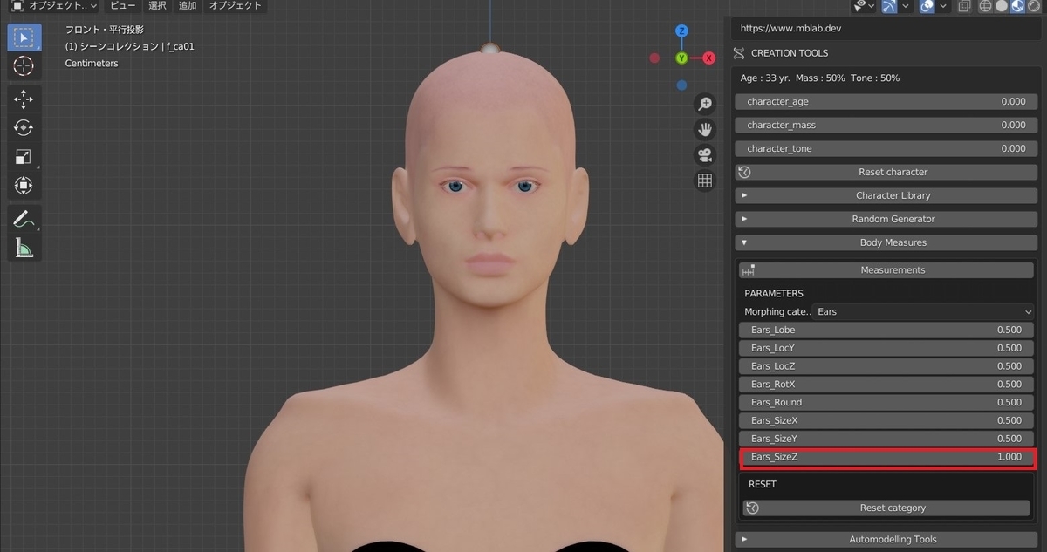Image resolution: width=1047 pixels, height=552 pixels.
Task: Switch to rendered shading
Action: click(x=1035, y=6)
